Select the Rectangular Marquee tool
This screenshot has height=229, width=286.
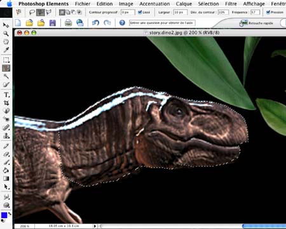coord(6,60)
